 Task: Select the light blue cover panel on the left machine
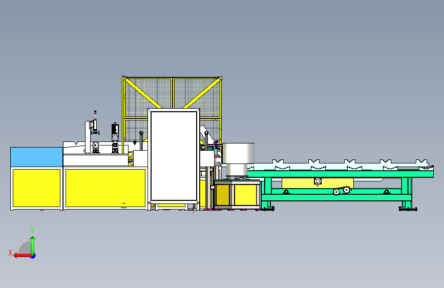pos(36,157)
